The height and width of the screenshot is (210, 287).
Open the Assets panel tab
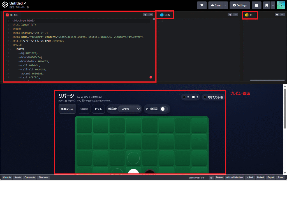[18, 178]
